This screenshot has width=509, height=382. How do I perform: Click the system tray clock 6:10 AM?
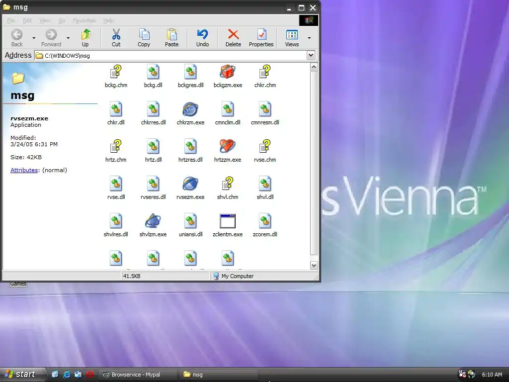492,375
